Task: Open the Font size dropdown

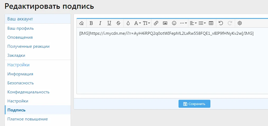Action: point(146,23)
